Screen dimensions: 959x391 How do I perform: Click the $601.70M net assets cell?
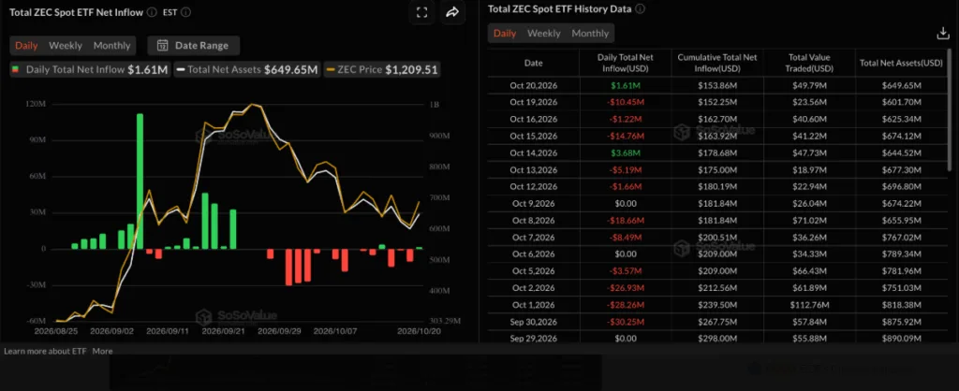pos(901,102)
